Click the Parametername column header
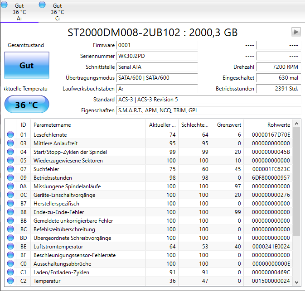Screen dimensions: 305x291 [88, 125]
